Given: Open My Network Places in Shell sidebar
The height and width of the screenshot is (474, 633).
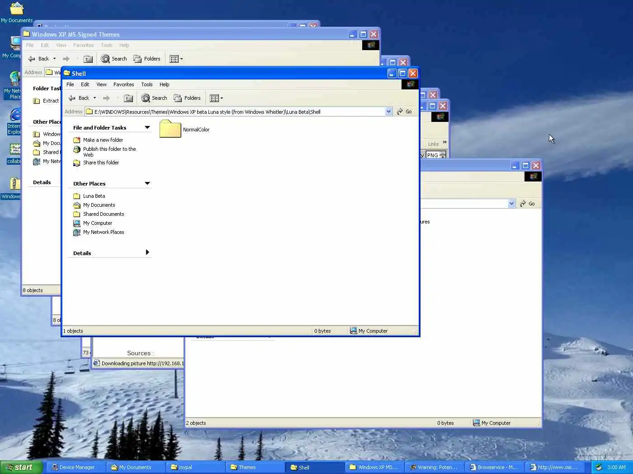Looking at the screenshot, I should tap(103, 232).
